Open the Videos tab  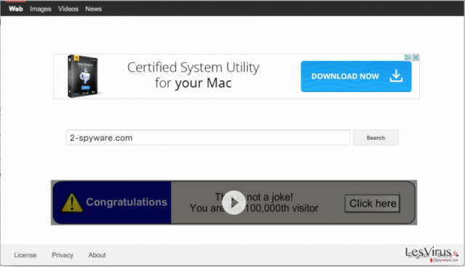coord(68,9)
